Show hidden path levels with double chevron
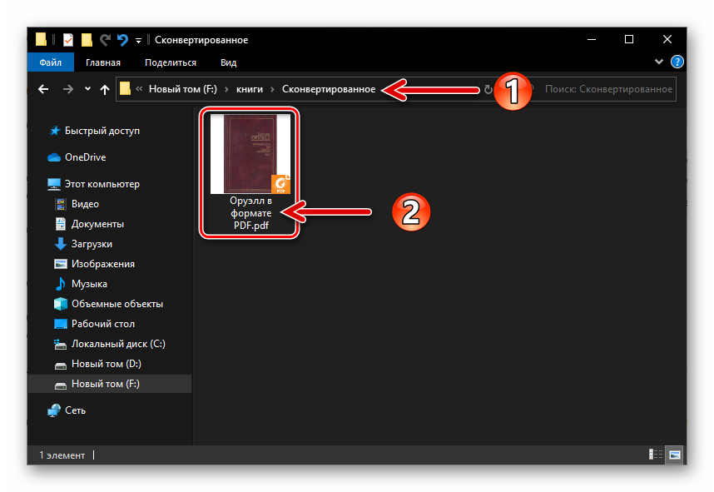Image resolution: width=714 pixels, height=492 pixels. (x=139, y=89)
